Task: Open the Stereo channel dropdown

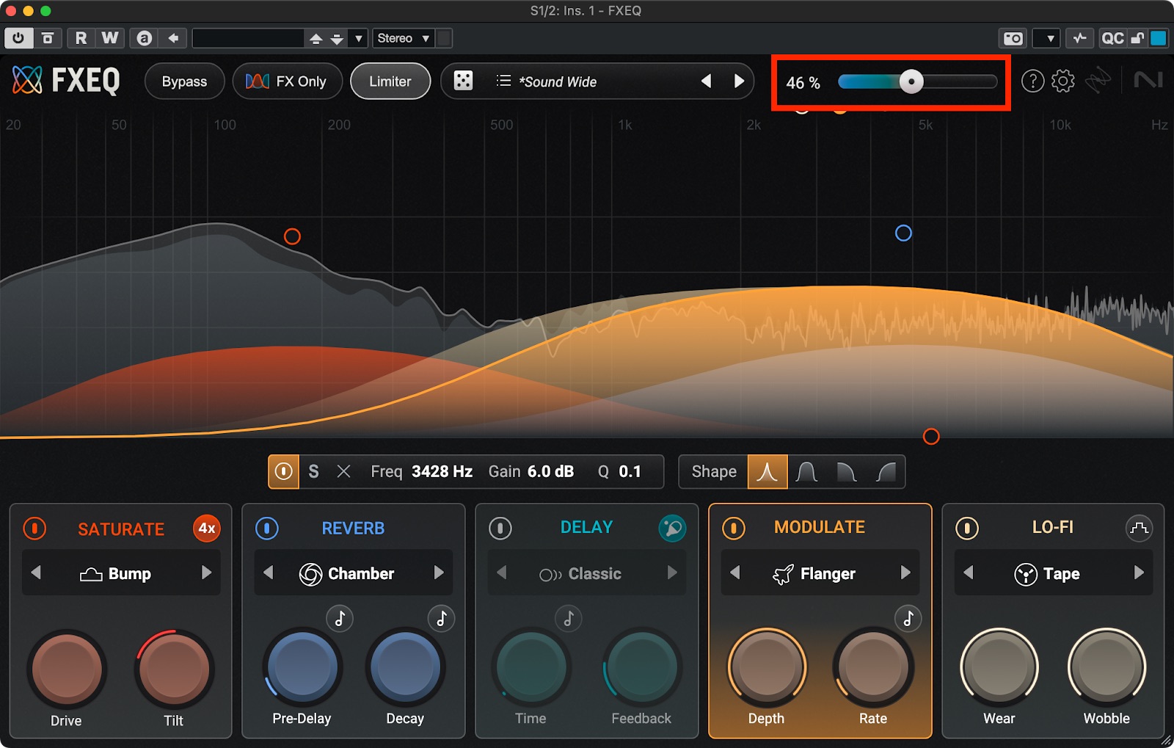Action: tap(404, 38)
